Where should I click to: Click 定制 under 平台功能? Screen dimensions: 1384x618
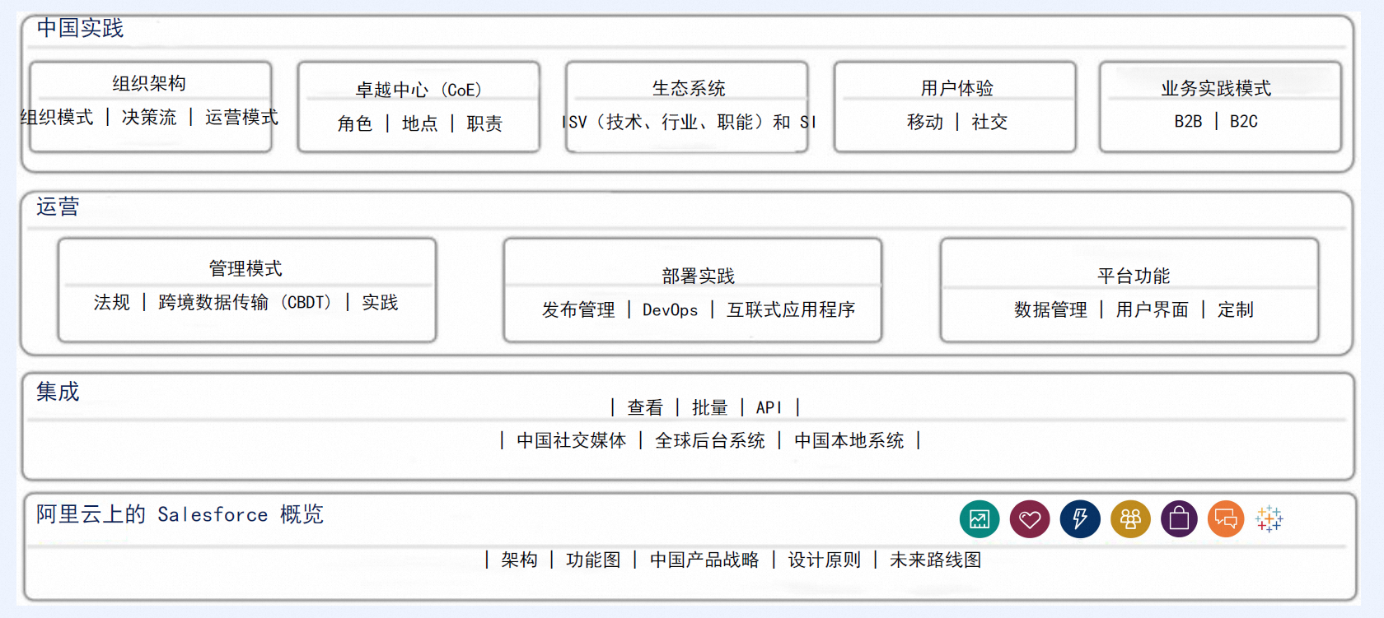pos(1236,309)
